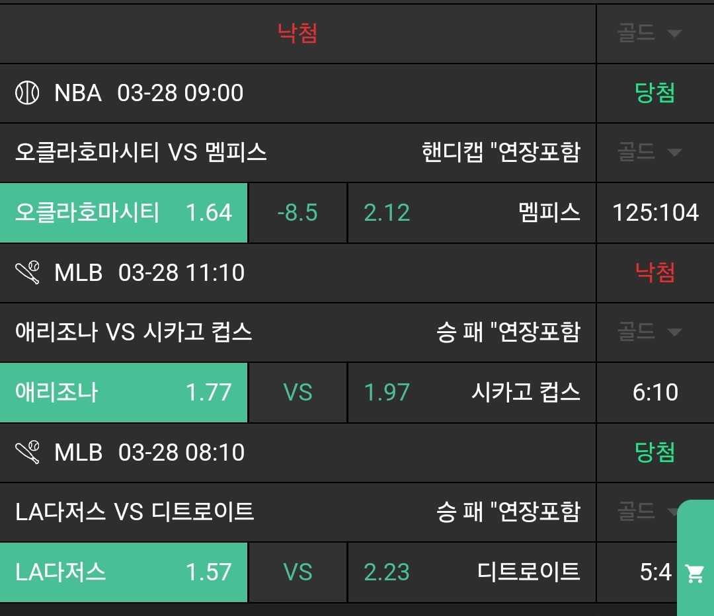This screenshot has width=714, height=616.
Task: Click the -8.5 handicap value
Action: (297, 213)
